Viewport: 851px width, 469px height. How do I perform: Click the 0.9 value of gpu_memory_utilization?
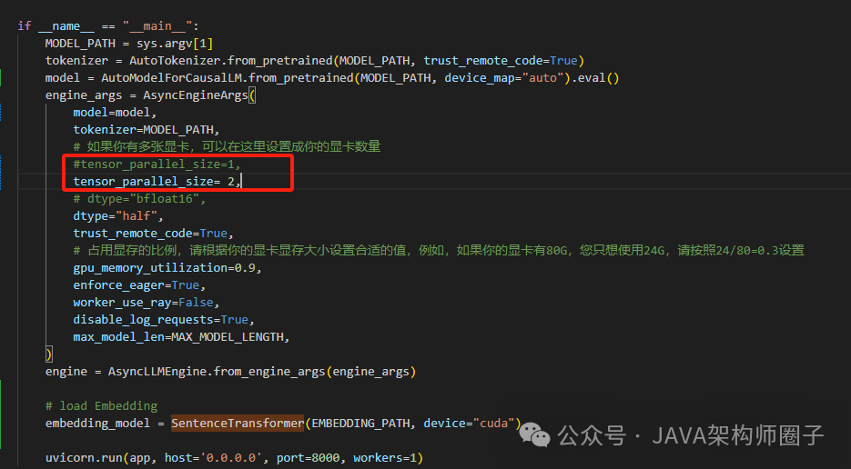pos(244,268)
